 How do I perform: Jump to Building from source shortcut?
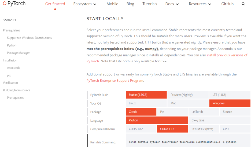[16, 90]
